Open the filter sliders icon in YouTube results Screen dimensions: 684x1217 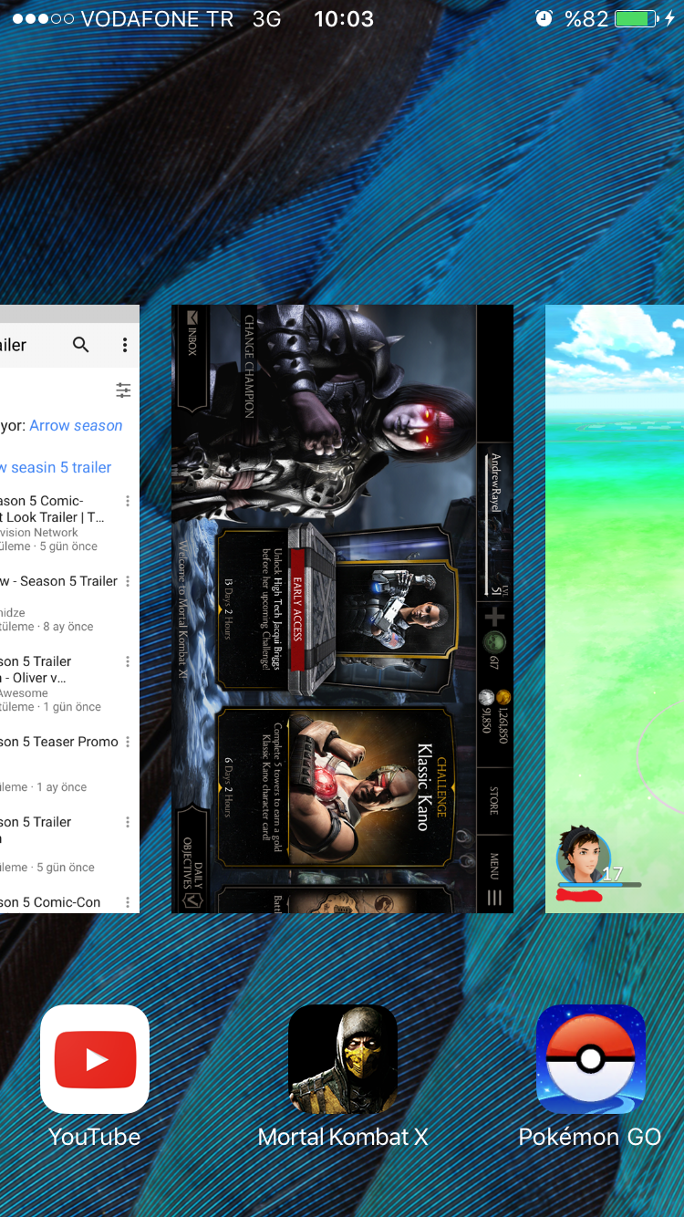(123, 390)
